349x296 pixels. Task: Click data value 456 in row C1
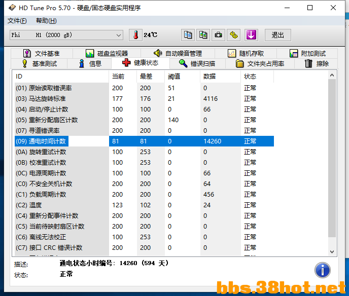coord(208,195)
